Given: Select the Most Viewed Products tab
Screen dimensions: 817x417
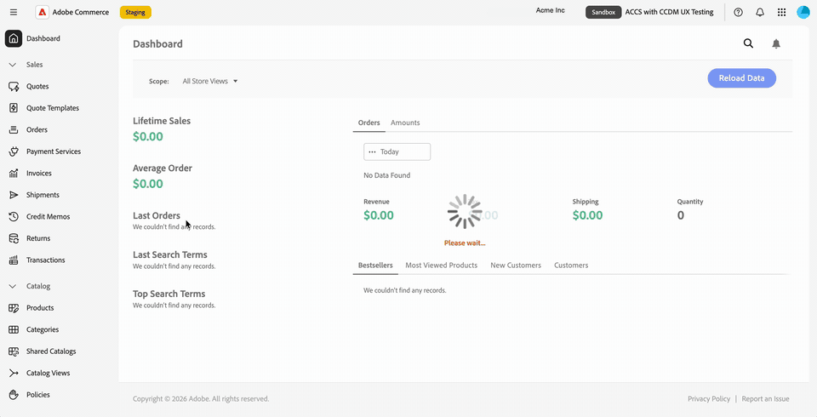Looking at the screenshot, I should click(x=442, y=266).
